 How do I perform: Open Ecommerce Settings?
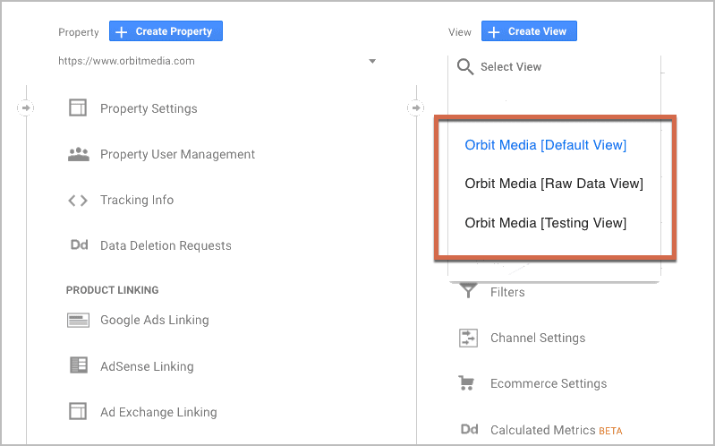[549, 383]
